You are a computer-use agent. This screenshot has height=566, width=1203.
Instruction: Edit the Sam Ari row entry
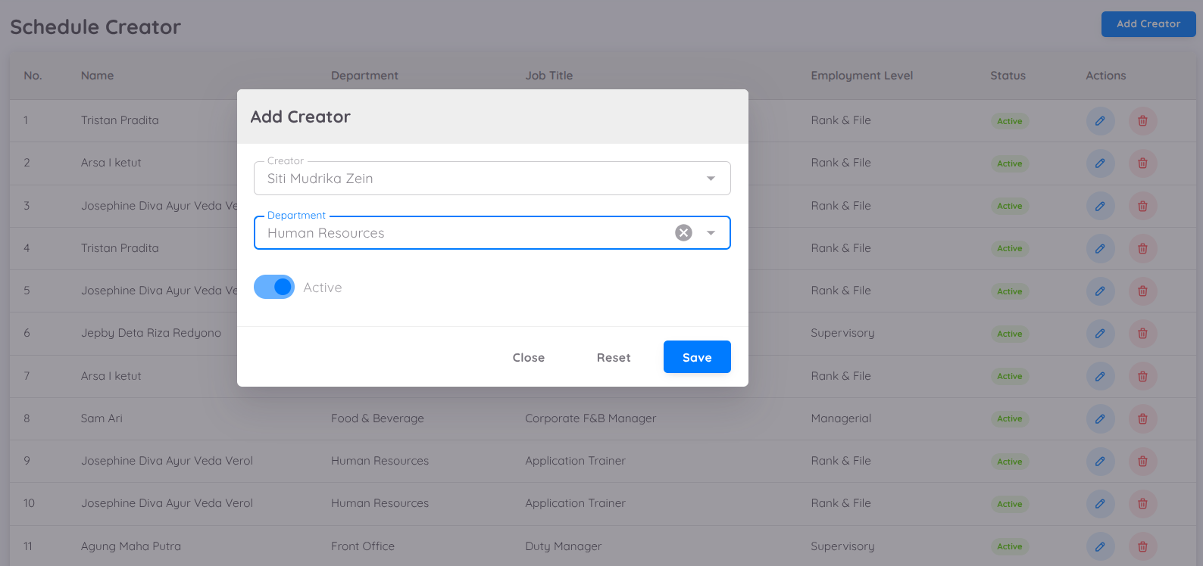tap(1100, 419)
